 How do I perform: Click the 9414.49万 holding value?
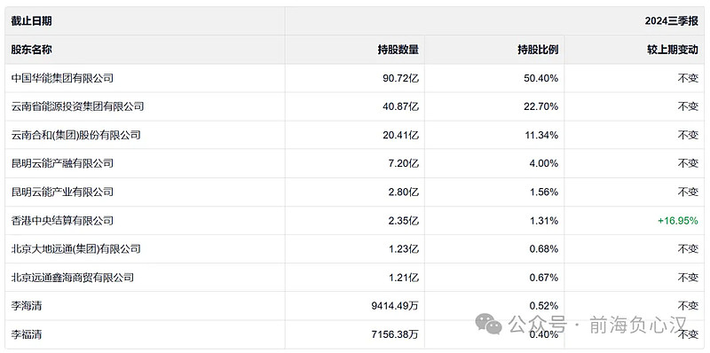click(x=395, y=306)
